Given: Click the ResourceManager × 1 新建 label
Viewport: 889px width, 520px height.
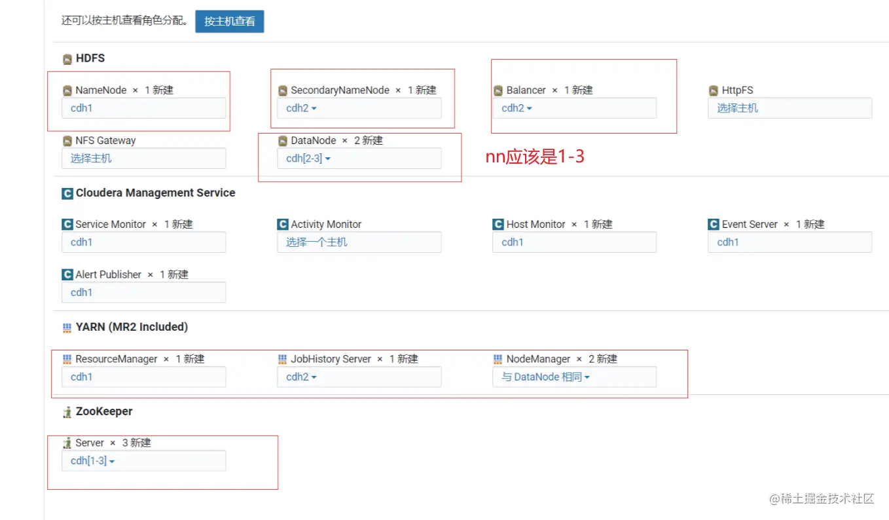Looking at the screenshot, I should [140, 360].
